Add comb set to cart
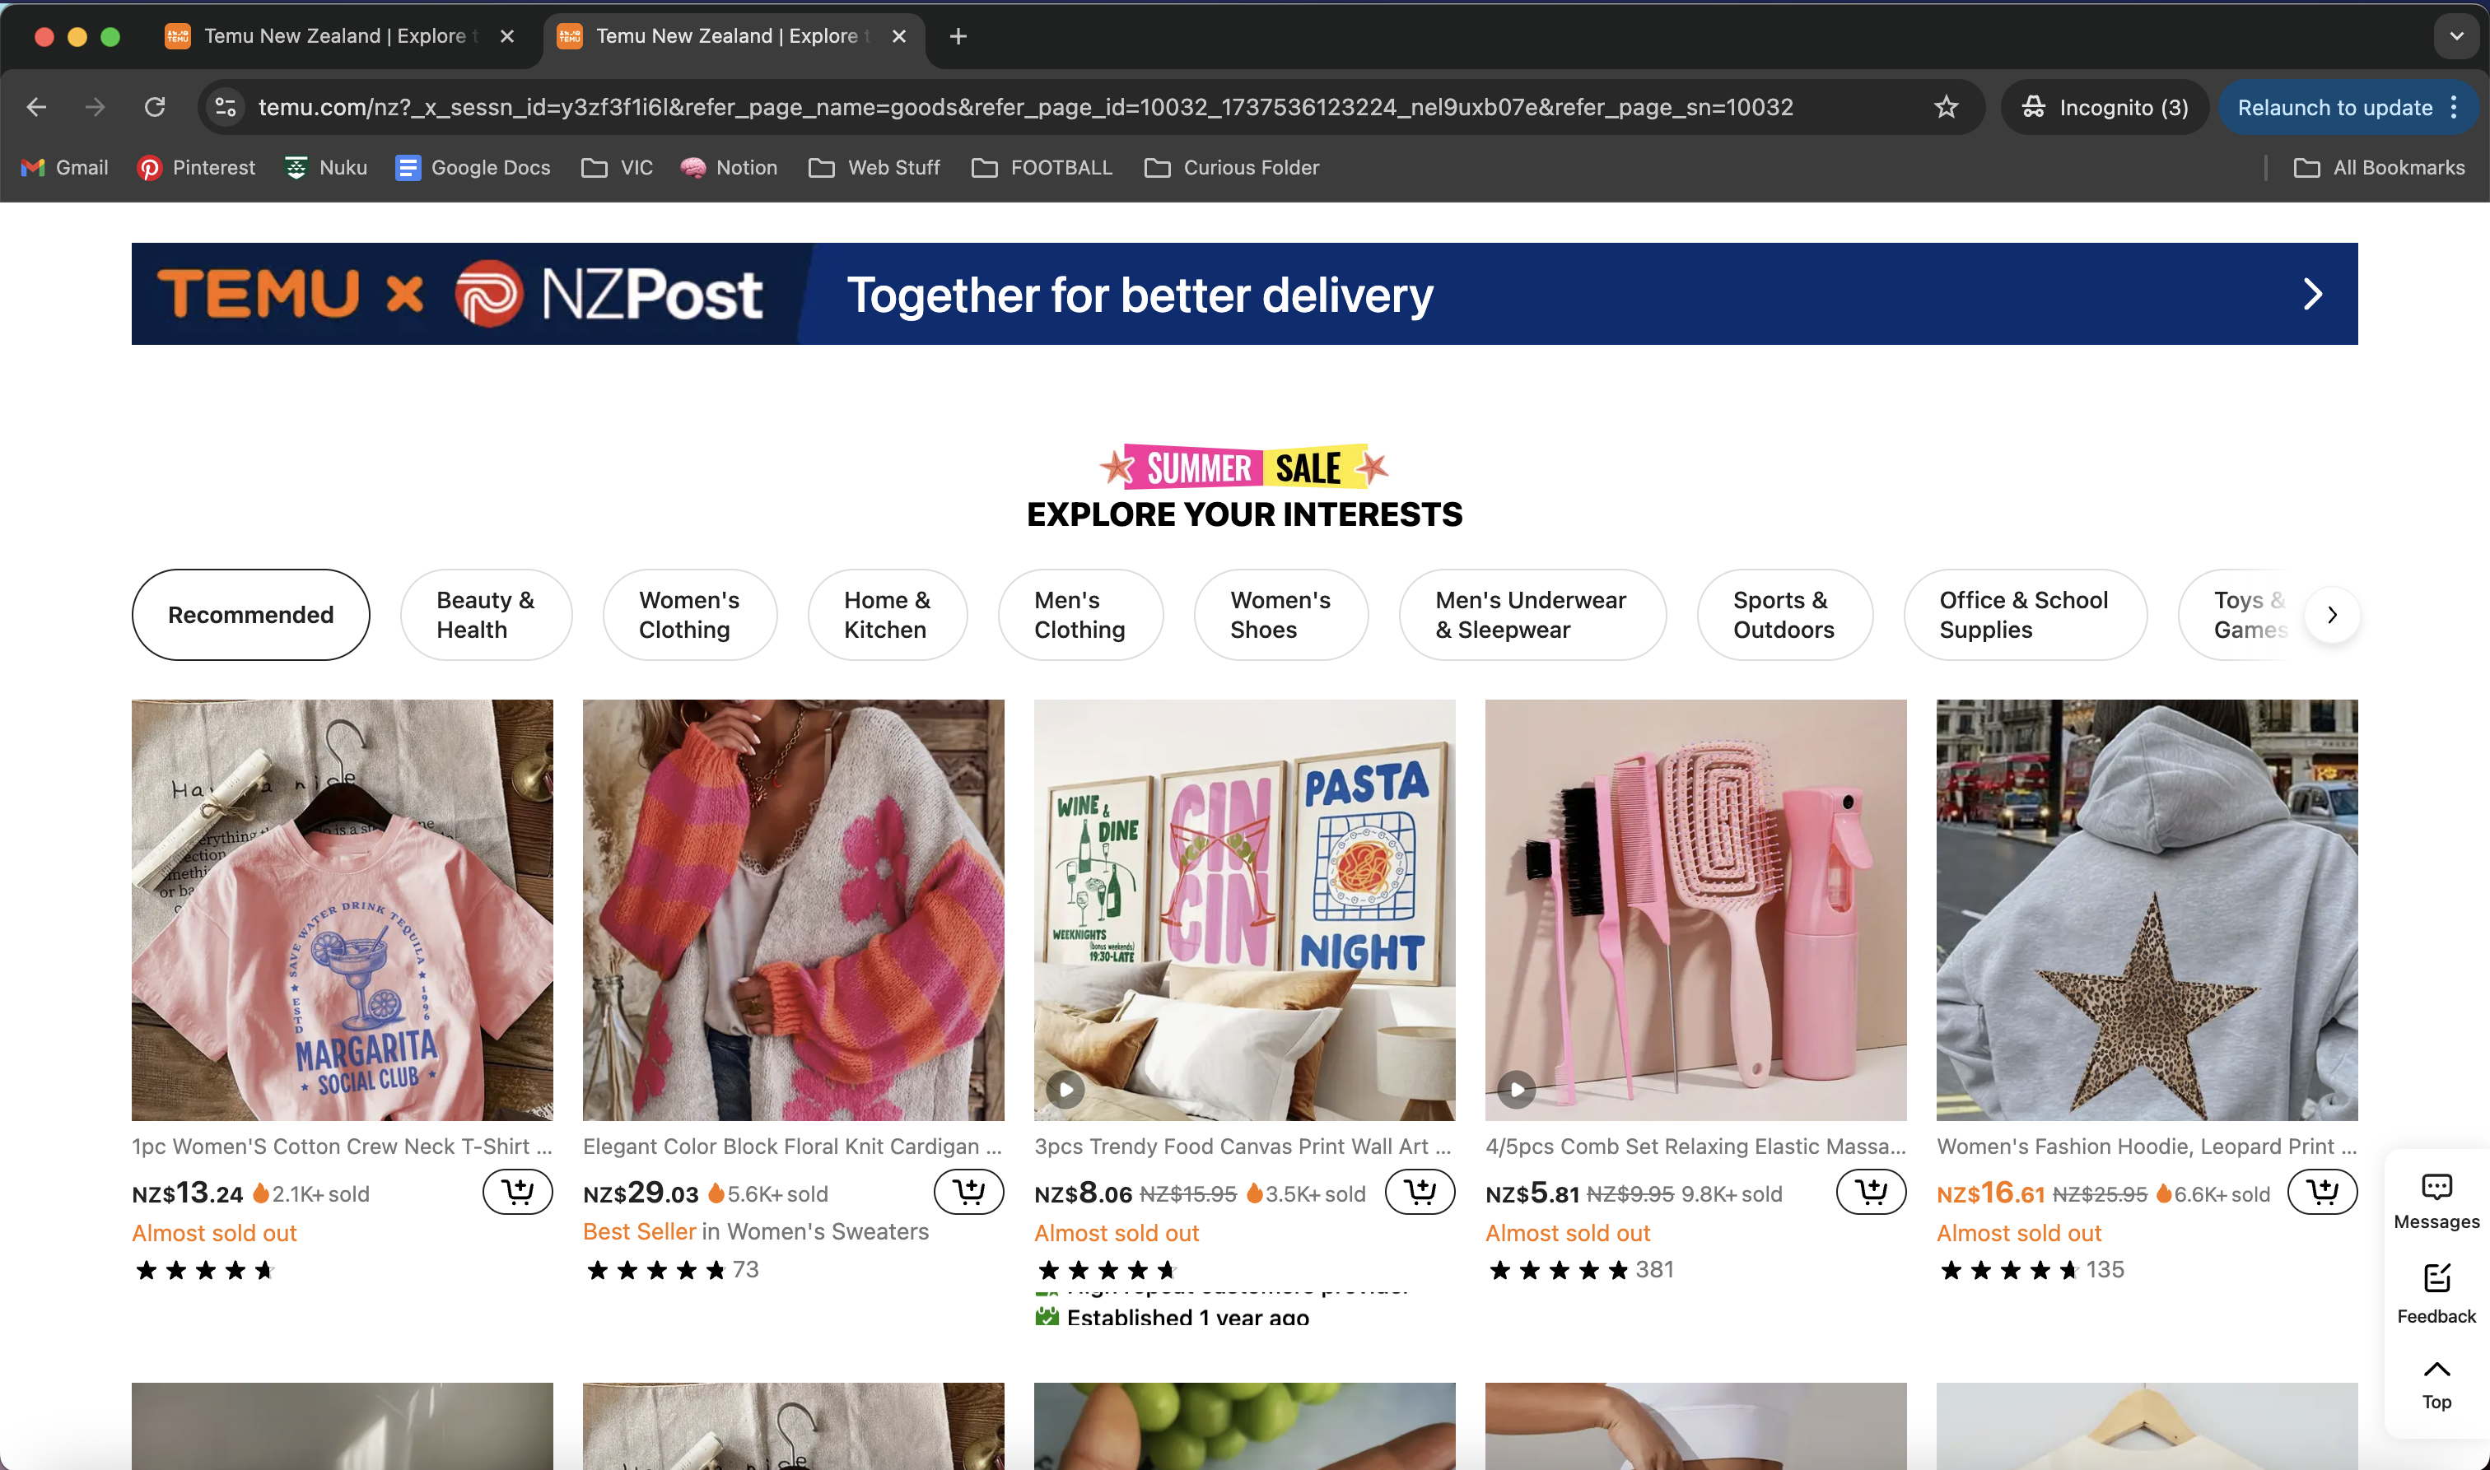This screenshot has width=2490, height=1470. tap(1871, 1191)
